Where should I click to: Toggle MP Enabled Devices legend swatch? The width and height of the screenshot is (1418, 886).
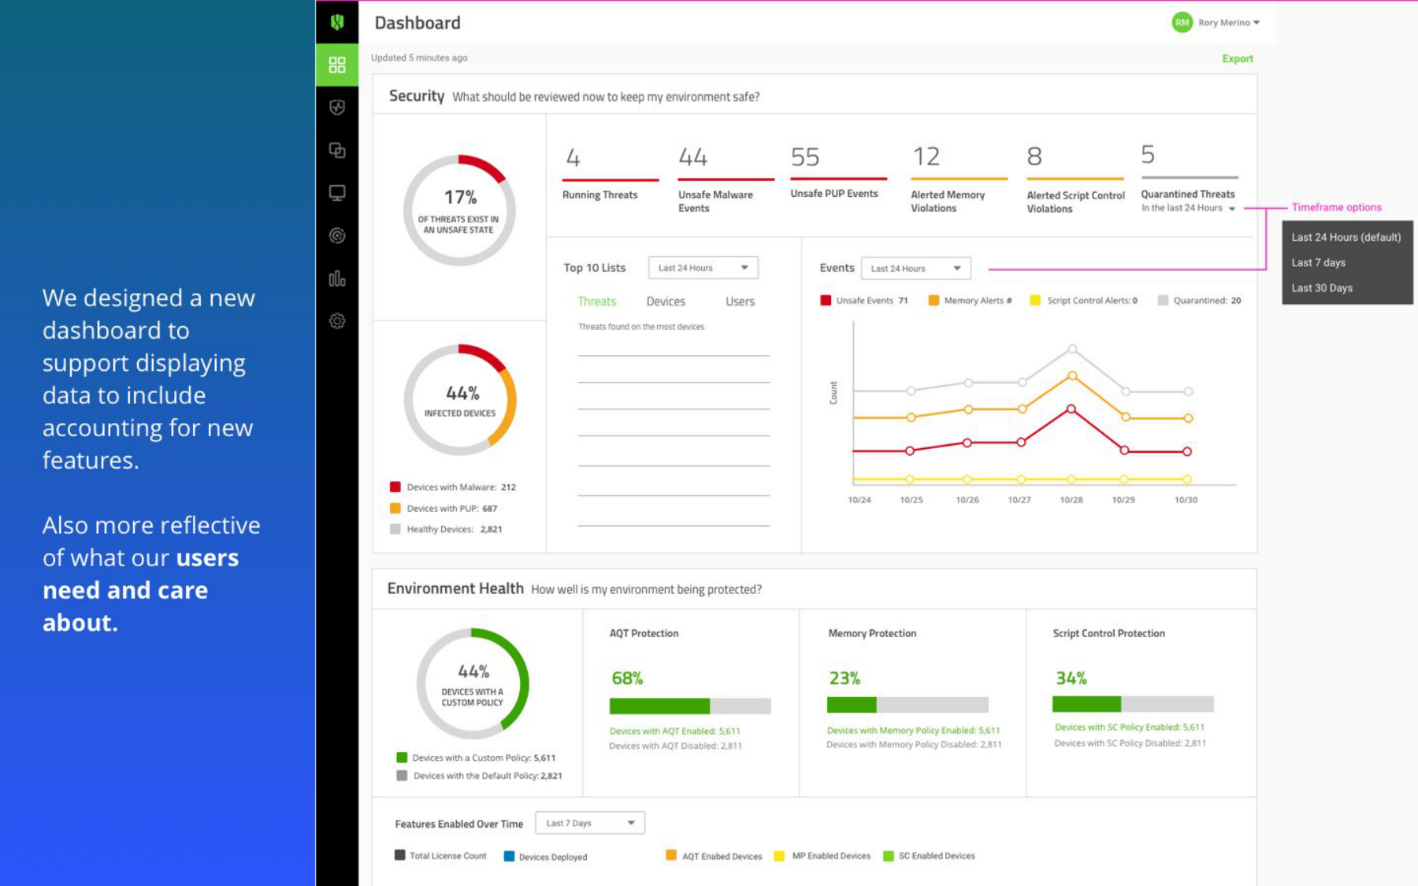click(779, 856)
